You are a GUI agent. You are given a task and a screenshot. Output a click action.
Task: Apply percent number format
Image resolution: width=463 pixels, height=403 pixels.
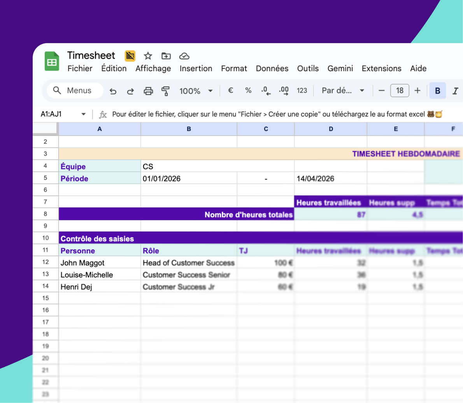point(248,91)
